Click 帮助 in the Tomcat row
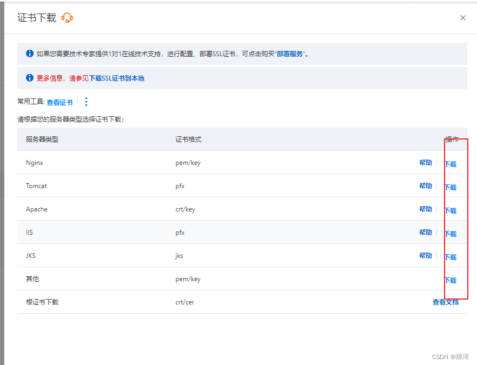Screen dimensions: 477x365 coord(426,185)
